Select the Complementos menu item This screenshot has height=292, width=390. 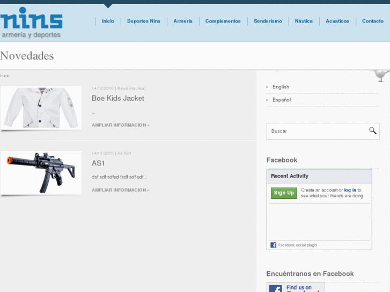pyautogui.click(x=223, y=21)
